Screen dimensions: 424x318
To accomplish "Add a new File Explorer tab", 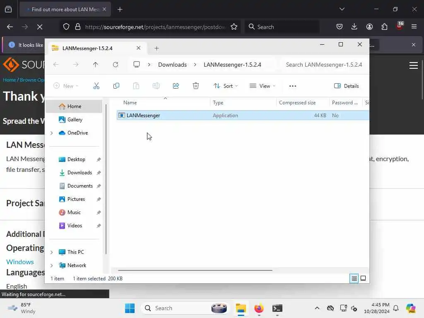I will tap(157, 48).
